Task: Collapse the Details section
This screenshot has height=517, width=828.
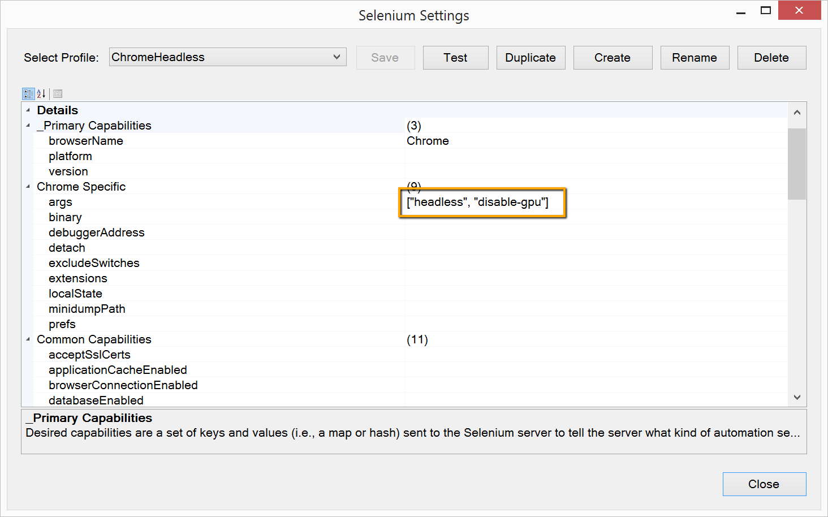Action: (x=28, y=110)
